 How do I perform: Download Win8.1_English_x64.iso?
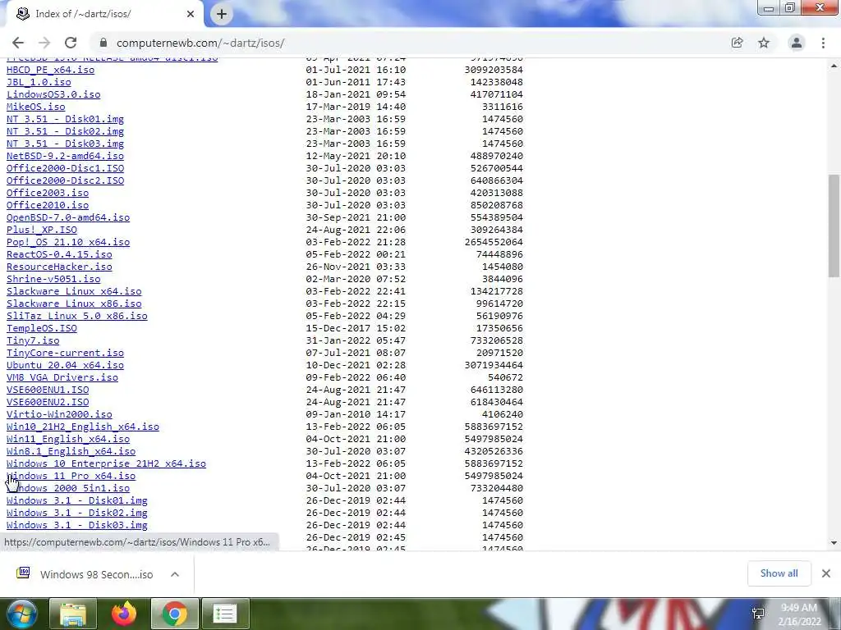[71, 452]
